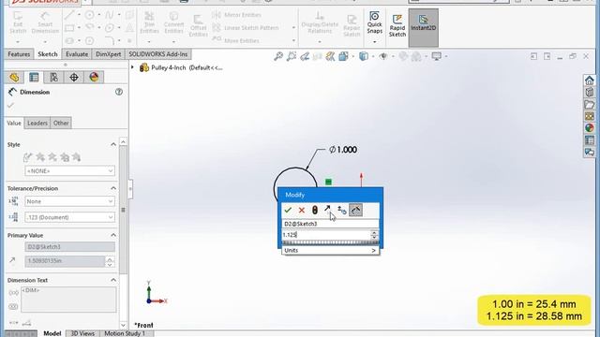600x337 pixels.
Task: Switch to DimXpert tab
Action: (x=109, y=54)
